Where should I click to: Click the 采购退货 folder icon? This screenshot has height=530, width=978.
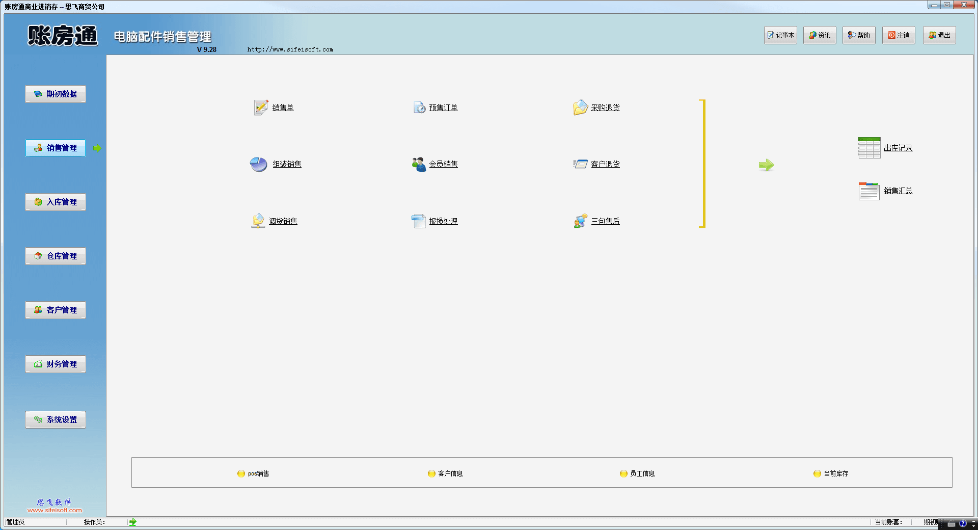[580, 108]
